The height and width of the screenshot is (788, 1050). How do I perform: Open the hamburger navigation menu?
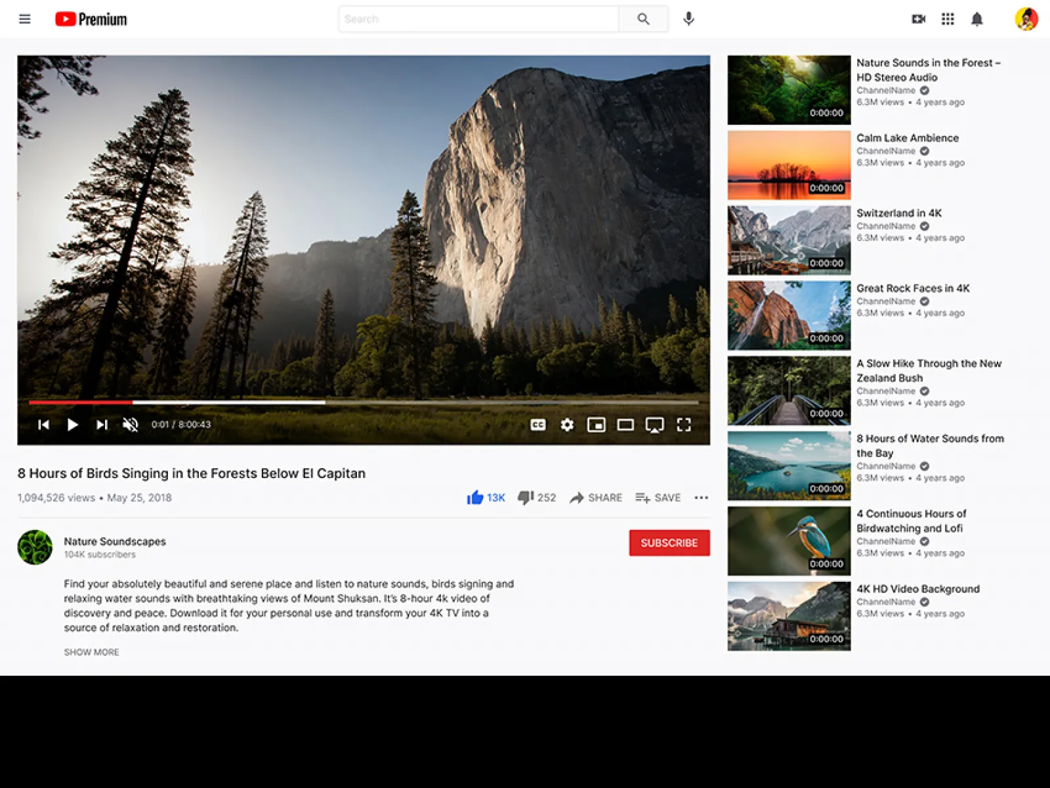click(x=24, y=18)
